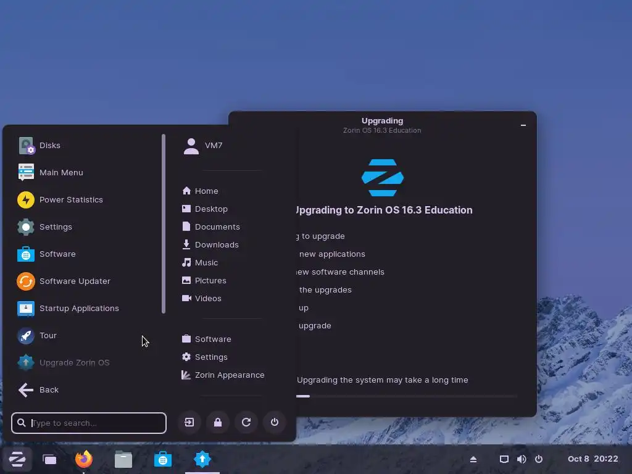632x474 pixels.
Task: Click the 'the upgrades' step text
Action: coord(325,290)
